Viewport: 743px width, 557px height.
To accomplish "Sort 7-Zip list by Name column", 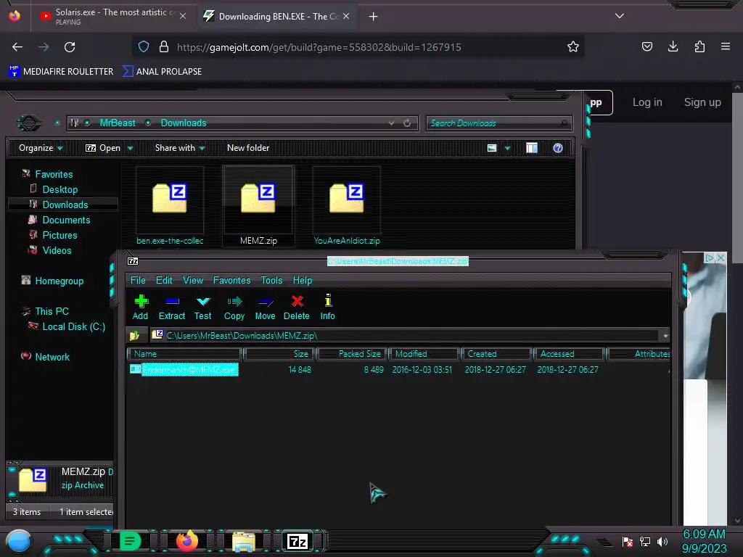I will [x=184, y=354].
